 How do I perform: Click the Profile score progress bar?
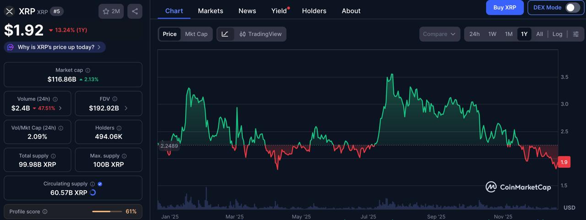pos(107,212)
